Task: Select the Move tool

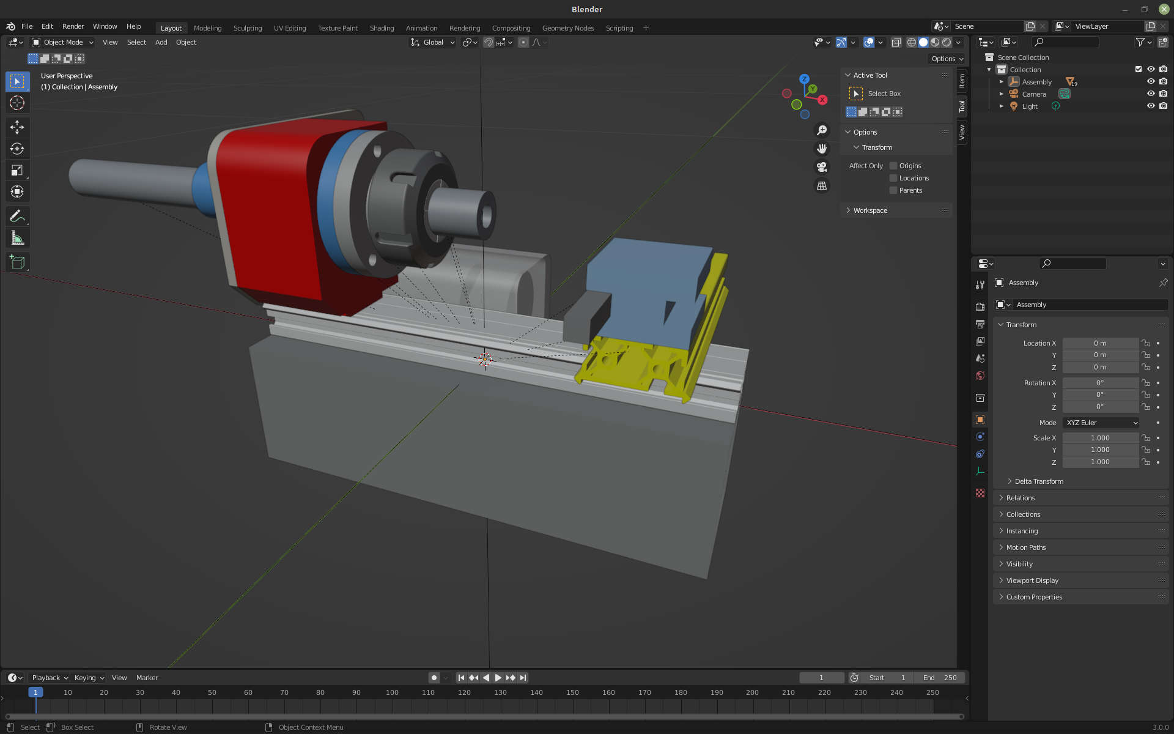Action: click(17, 127)
